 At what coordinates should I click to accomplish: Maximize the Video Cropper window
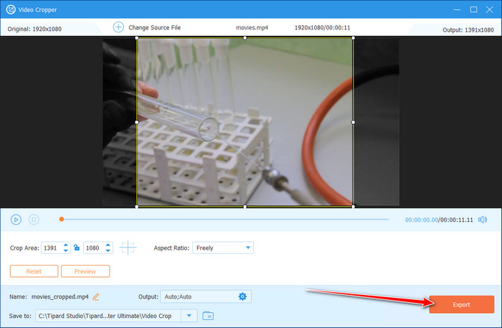coord(473,9)
